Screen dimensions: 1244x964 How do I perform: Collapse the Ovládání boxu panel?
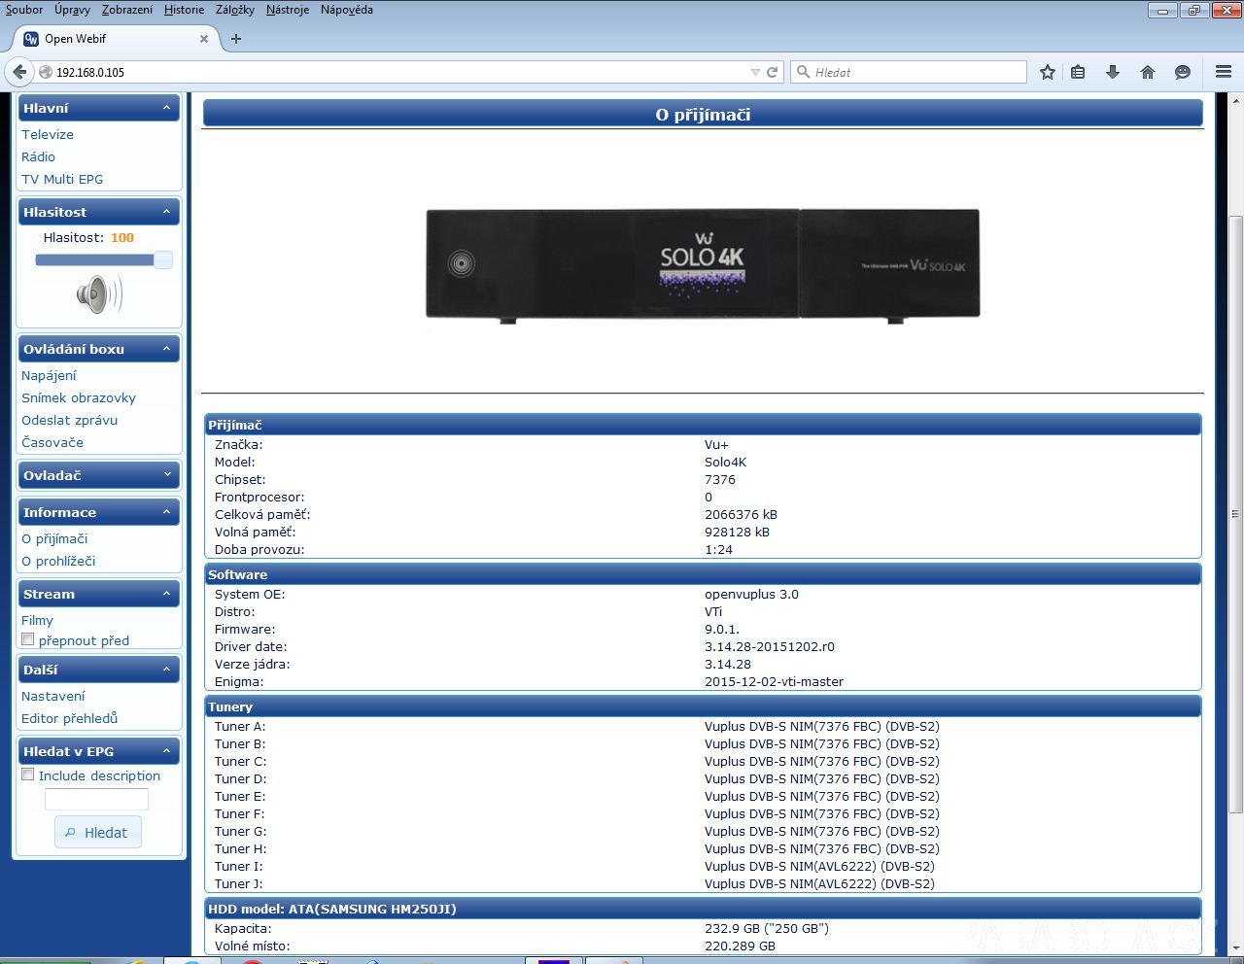(x=166, y=349)
